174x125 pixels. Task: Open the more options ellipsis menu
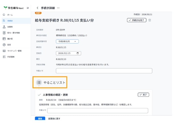[58, 8]
